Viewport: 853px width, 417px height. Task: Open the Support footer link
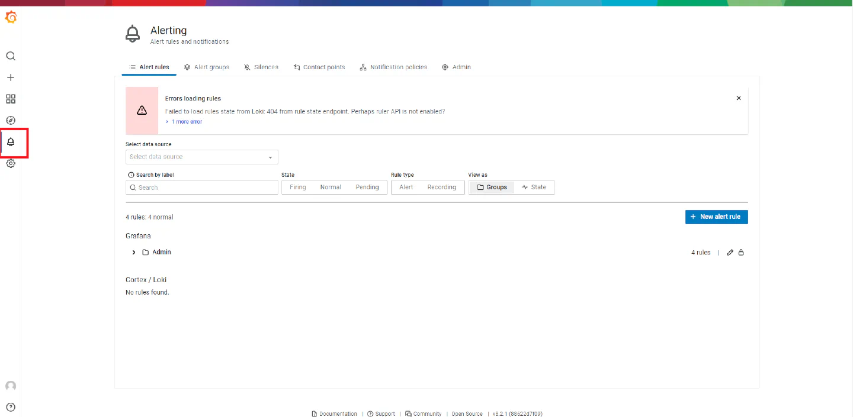(x=381, y=414)
